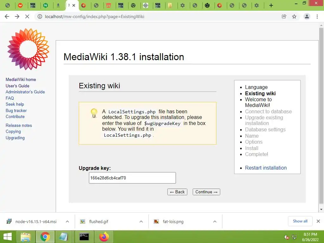The image size is (324, 243).
Task: Click the Continue button
Action: [x=206, y=192]
